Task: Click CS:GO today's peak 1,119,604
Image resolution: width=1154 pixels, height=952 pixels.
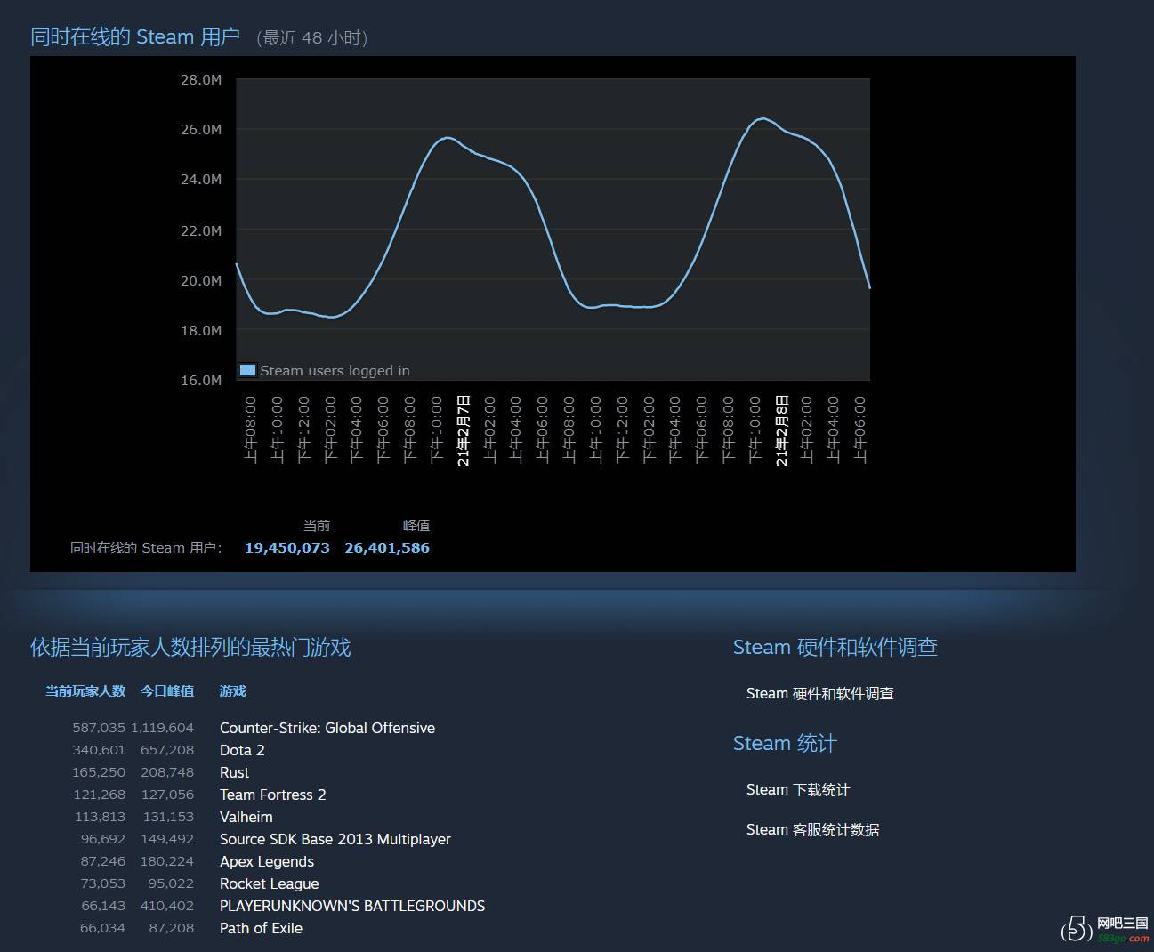Action: [162, 728]
